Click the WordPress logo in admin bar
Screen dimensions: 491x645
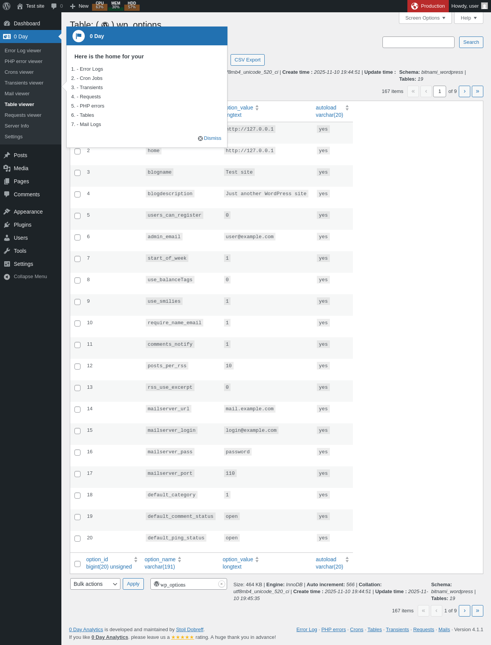7,6
